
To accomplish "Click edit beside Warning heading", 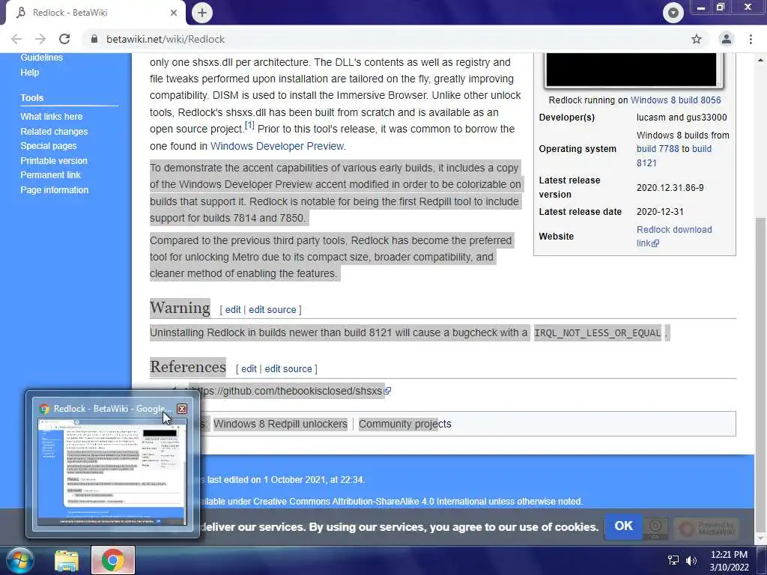I will pos(233,309).
